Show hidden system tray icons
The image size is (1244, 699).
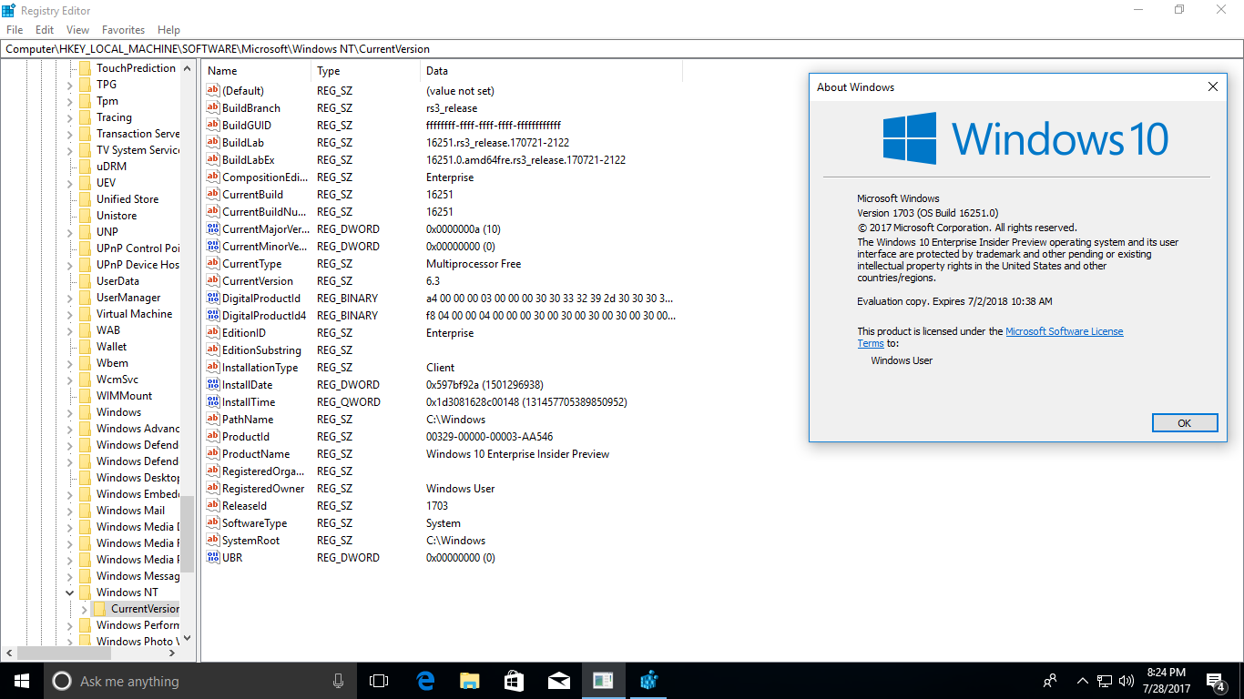(x=1083, y=681)
